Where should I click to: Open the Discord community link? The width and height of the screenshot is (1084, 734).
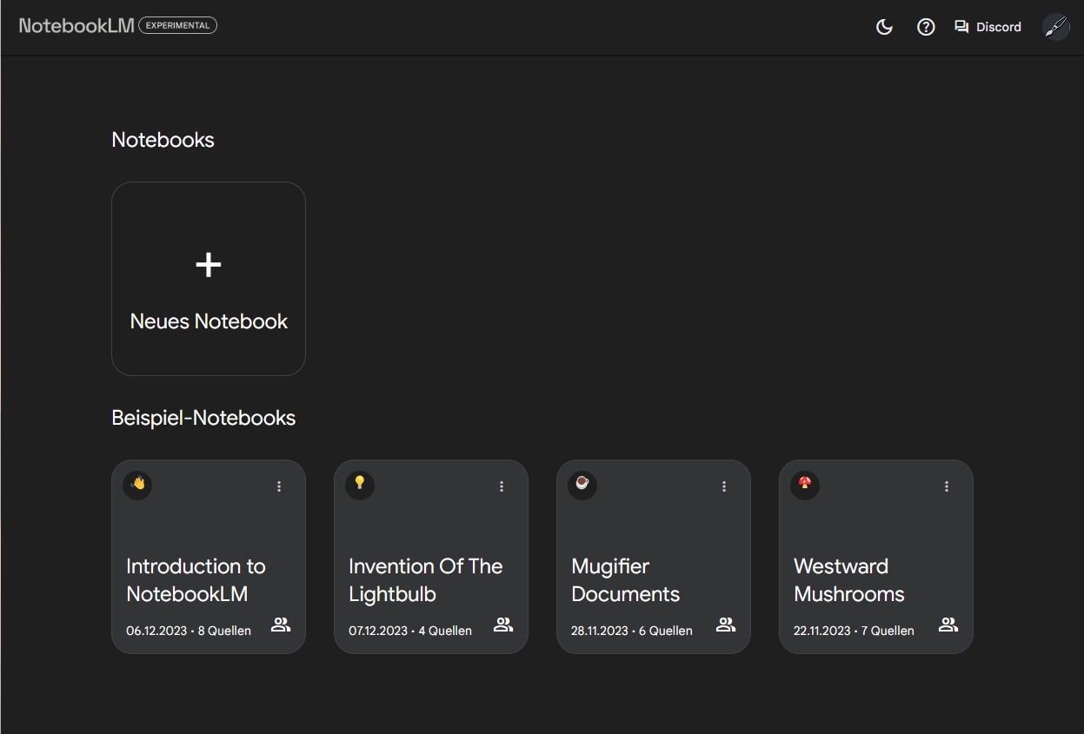pos(988,27)
